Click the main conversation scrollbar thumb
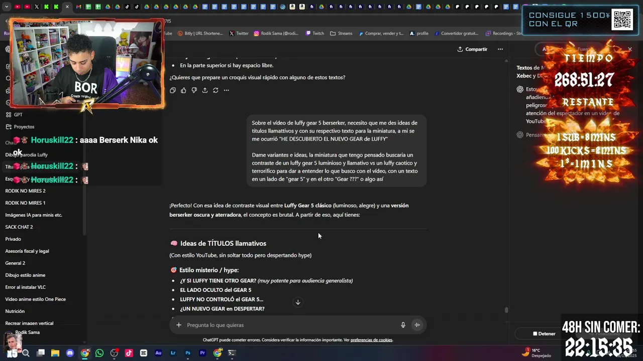Screen dimensions: 643x361 click(506, 310)
